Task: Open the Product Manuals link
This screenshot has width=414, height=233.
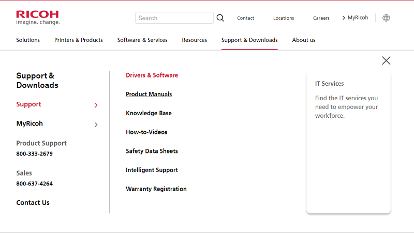Action: coord(149,94)
